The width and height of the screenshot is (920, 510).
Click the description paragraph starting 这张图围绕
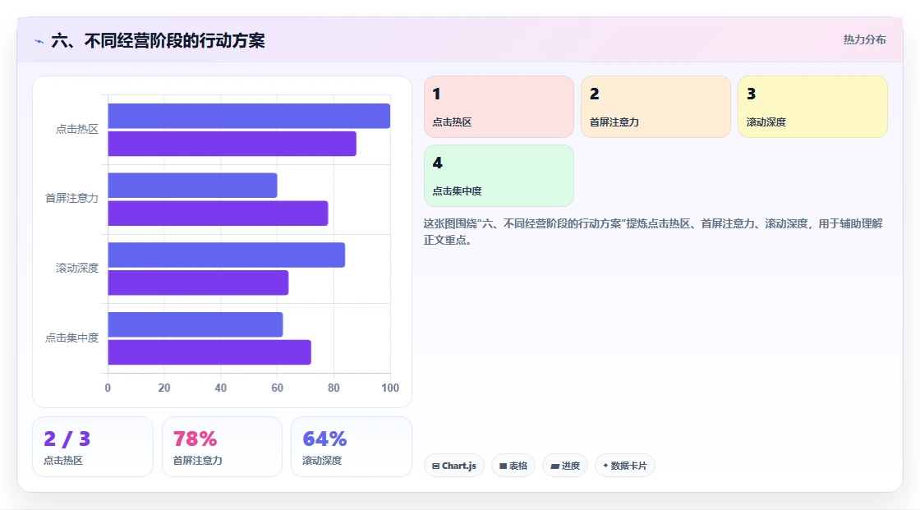(x=653, y=232)
